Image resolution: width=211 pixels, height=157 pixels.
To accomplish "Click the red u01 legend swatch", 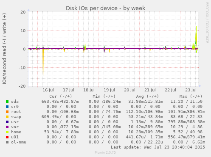I will [7, 137].
